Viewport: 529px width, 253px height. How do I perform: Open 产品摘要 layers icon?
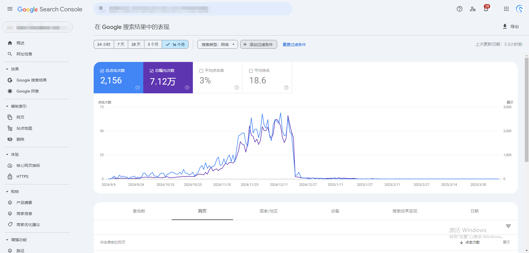click(10, 203)
